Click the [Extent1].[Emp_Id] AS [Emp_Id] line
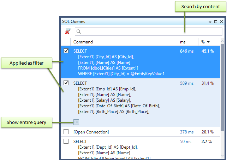This screenshot has height=161, width=227. (x=107, y=89)
